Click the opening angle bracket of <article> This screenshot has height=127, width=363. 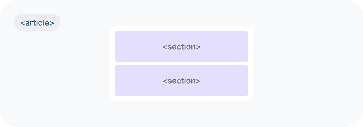tap(22, 23)
